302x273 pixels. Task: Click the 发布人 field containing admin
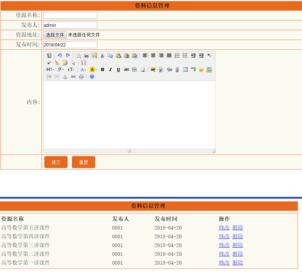tap(70, 25)
